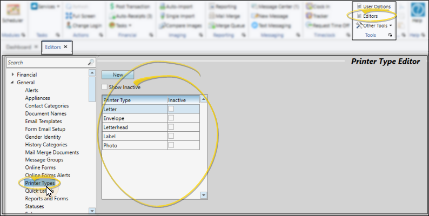Viewport: 429px width, 216px height.
Task: Toggle Inactive checkbox for Photo
Action: (x=171, y=145)
